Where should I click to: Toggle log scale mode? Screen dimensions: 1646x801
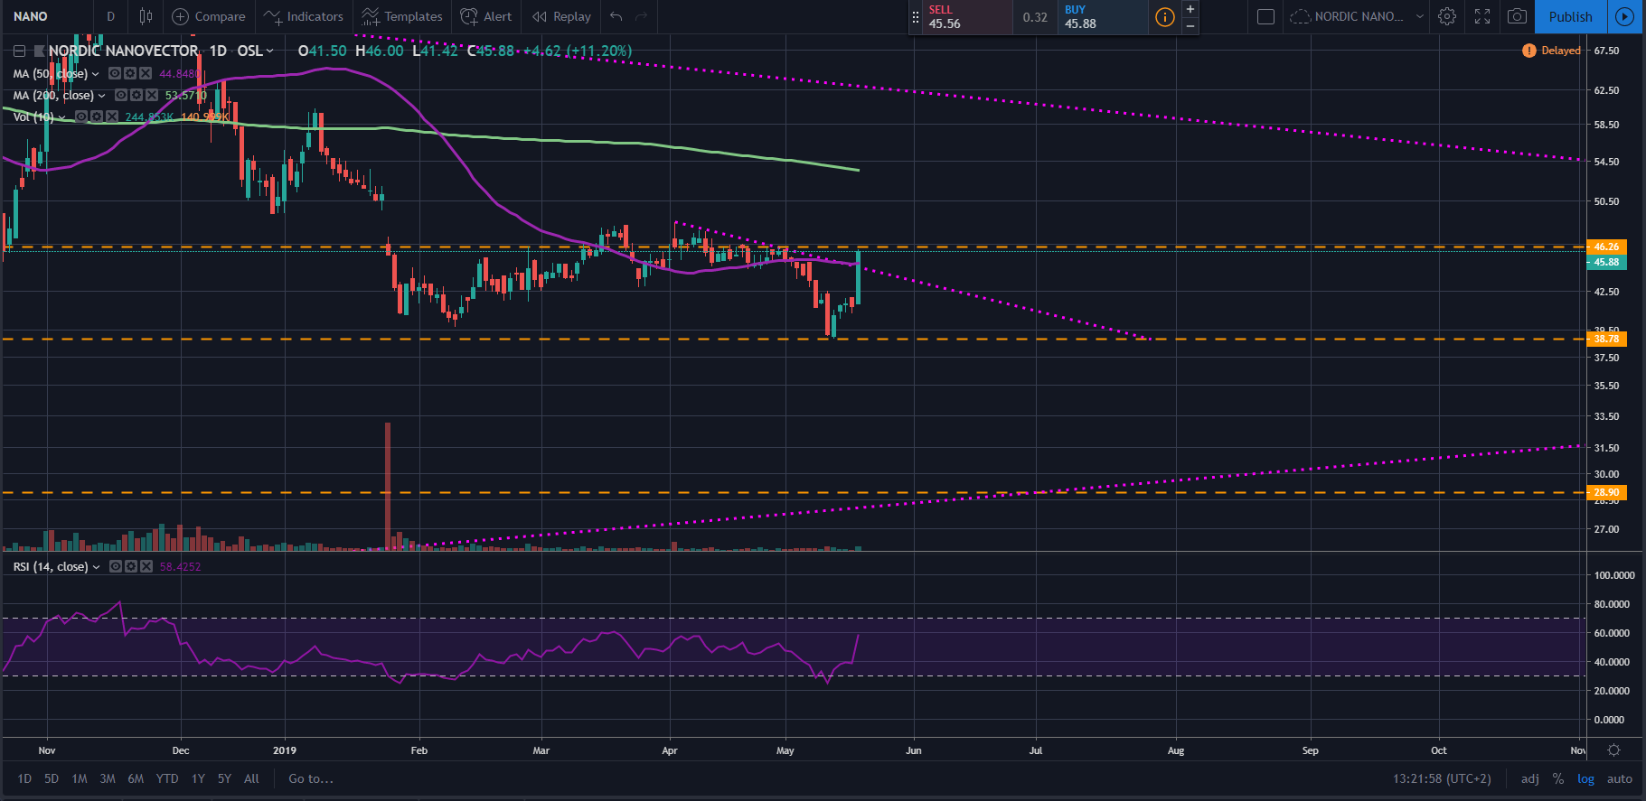point(1585,778)
